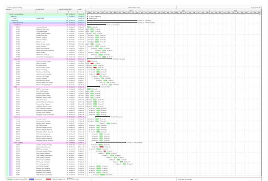Click the Project Kickoff milestone marker

[x=87, y=19]
